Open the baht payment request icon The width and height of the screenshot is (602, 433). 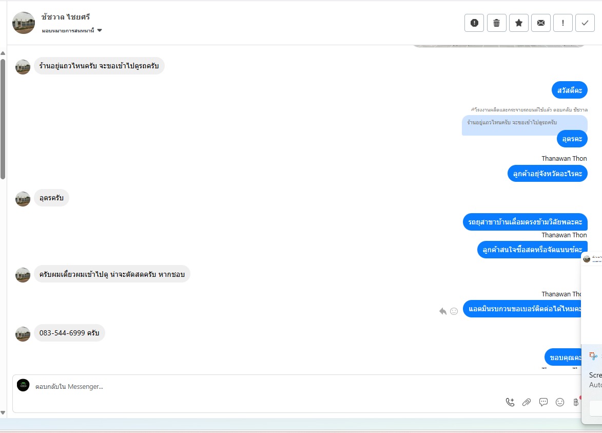pyautogui.click(x=576, y=402)
